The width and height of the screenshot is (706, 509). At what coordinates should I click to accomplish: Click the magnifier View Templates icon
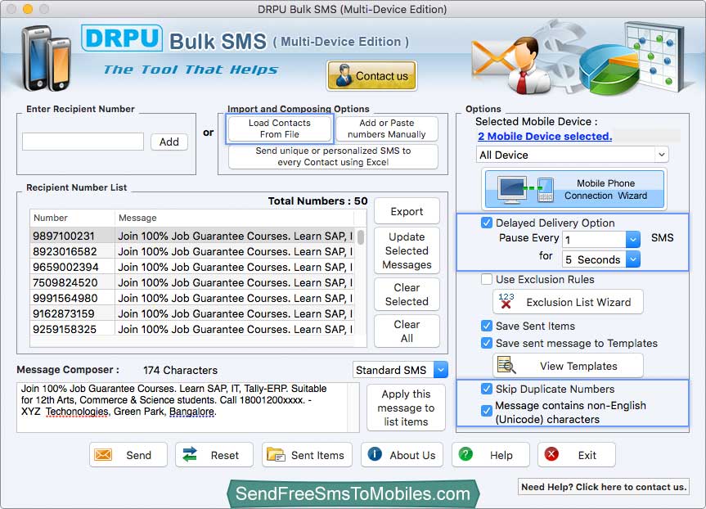tap(506, 365)
